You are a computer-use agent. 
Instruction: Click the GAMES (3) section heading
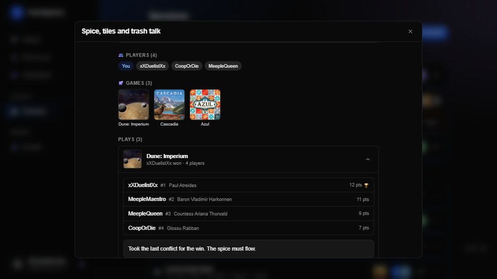(x=139, y=83)
